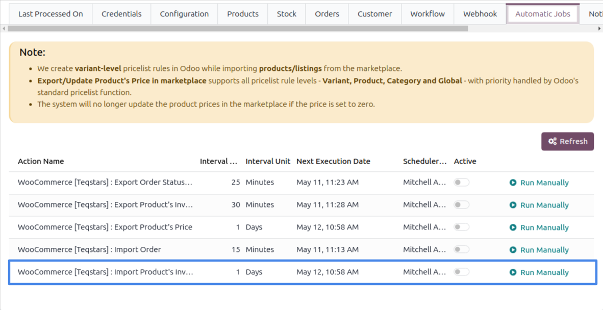Switch to the Customer tab
This screenshot has height=310, width=603.
pos(374,14)
